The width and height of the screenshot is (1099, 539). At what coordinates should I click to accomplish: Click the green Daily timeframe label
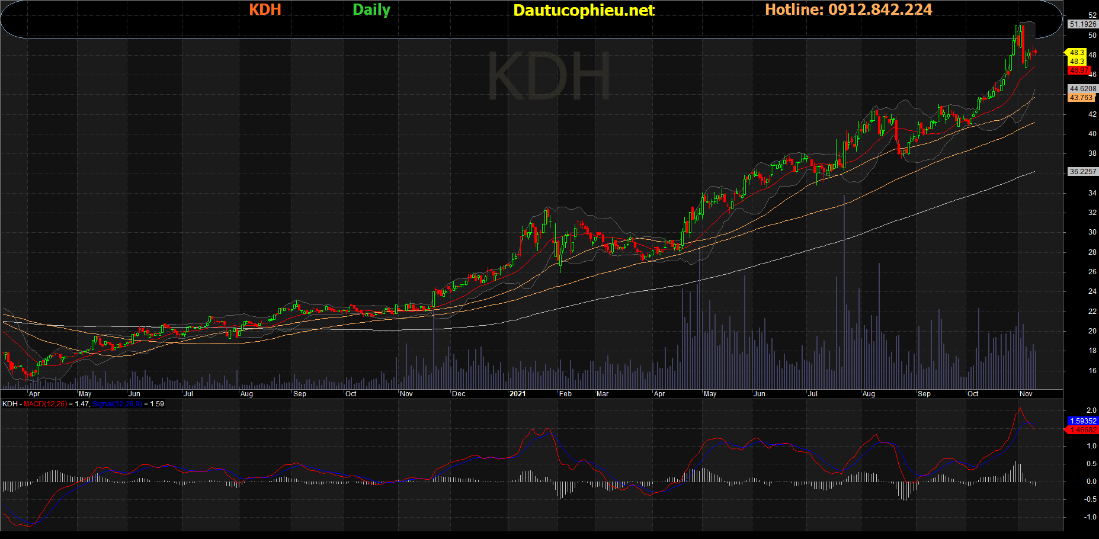(x=371, y=9)
